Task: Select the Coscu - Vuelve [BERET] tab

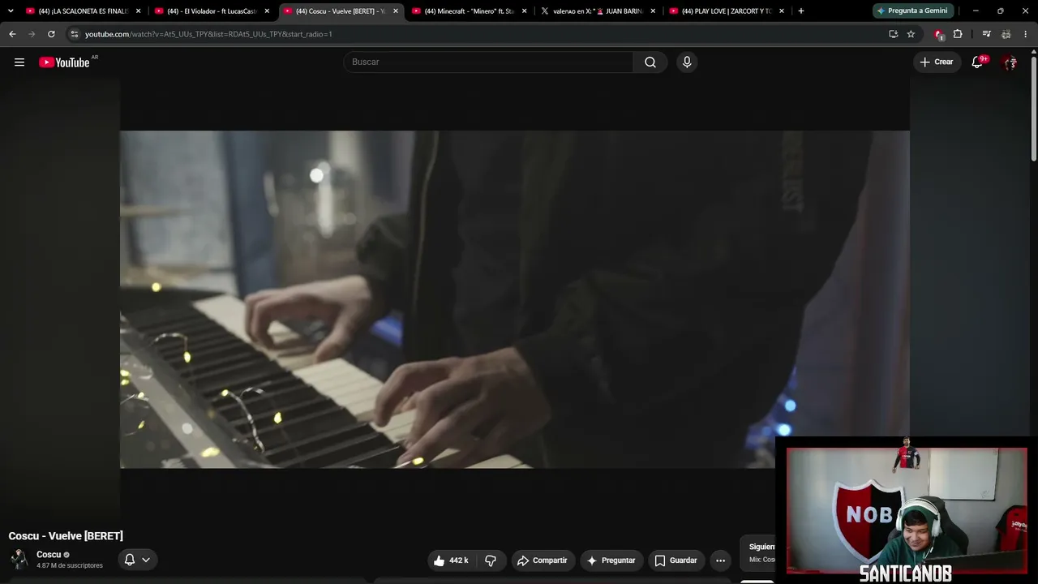Action: click(x=341, y=11)
